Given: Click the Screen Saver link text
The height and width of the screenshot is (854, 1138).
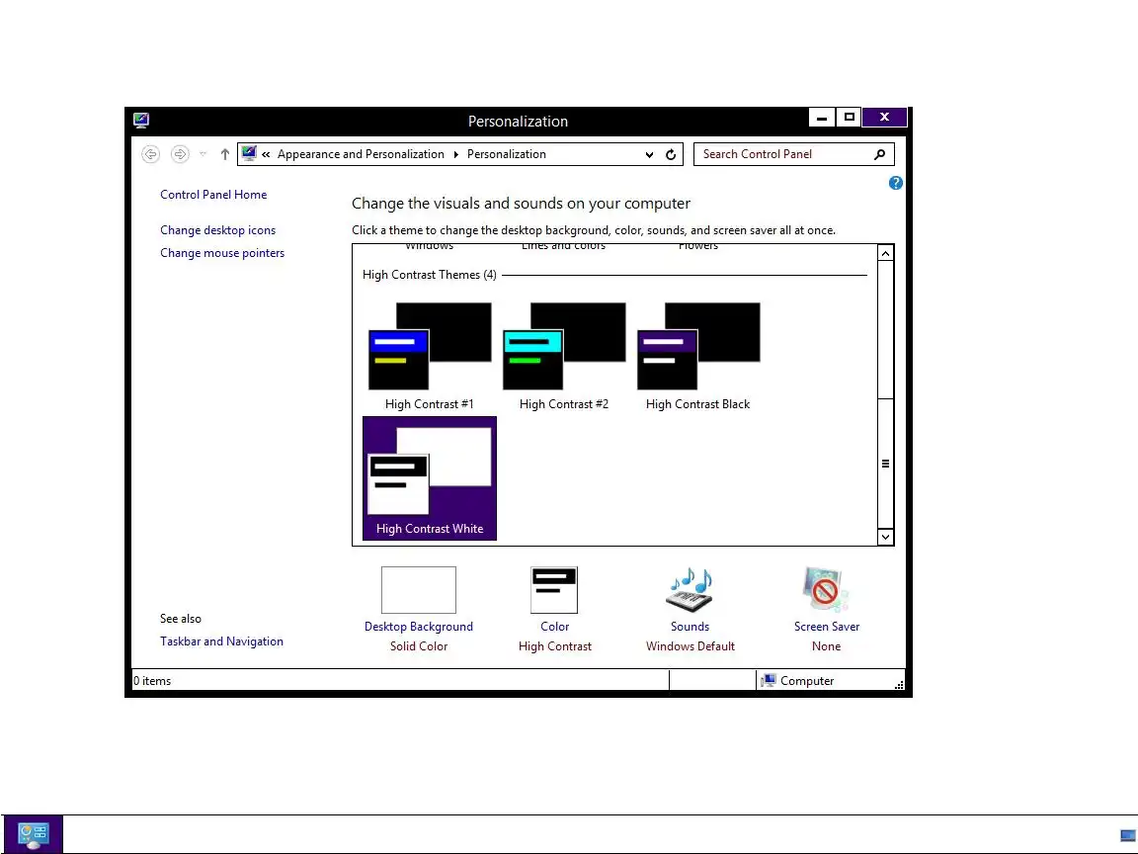Looking at the screenshot, I should pyautogui.click(x=827, y=627).
